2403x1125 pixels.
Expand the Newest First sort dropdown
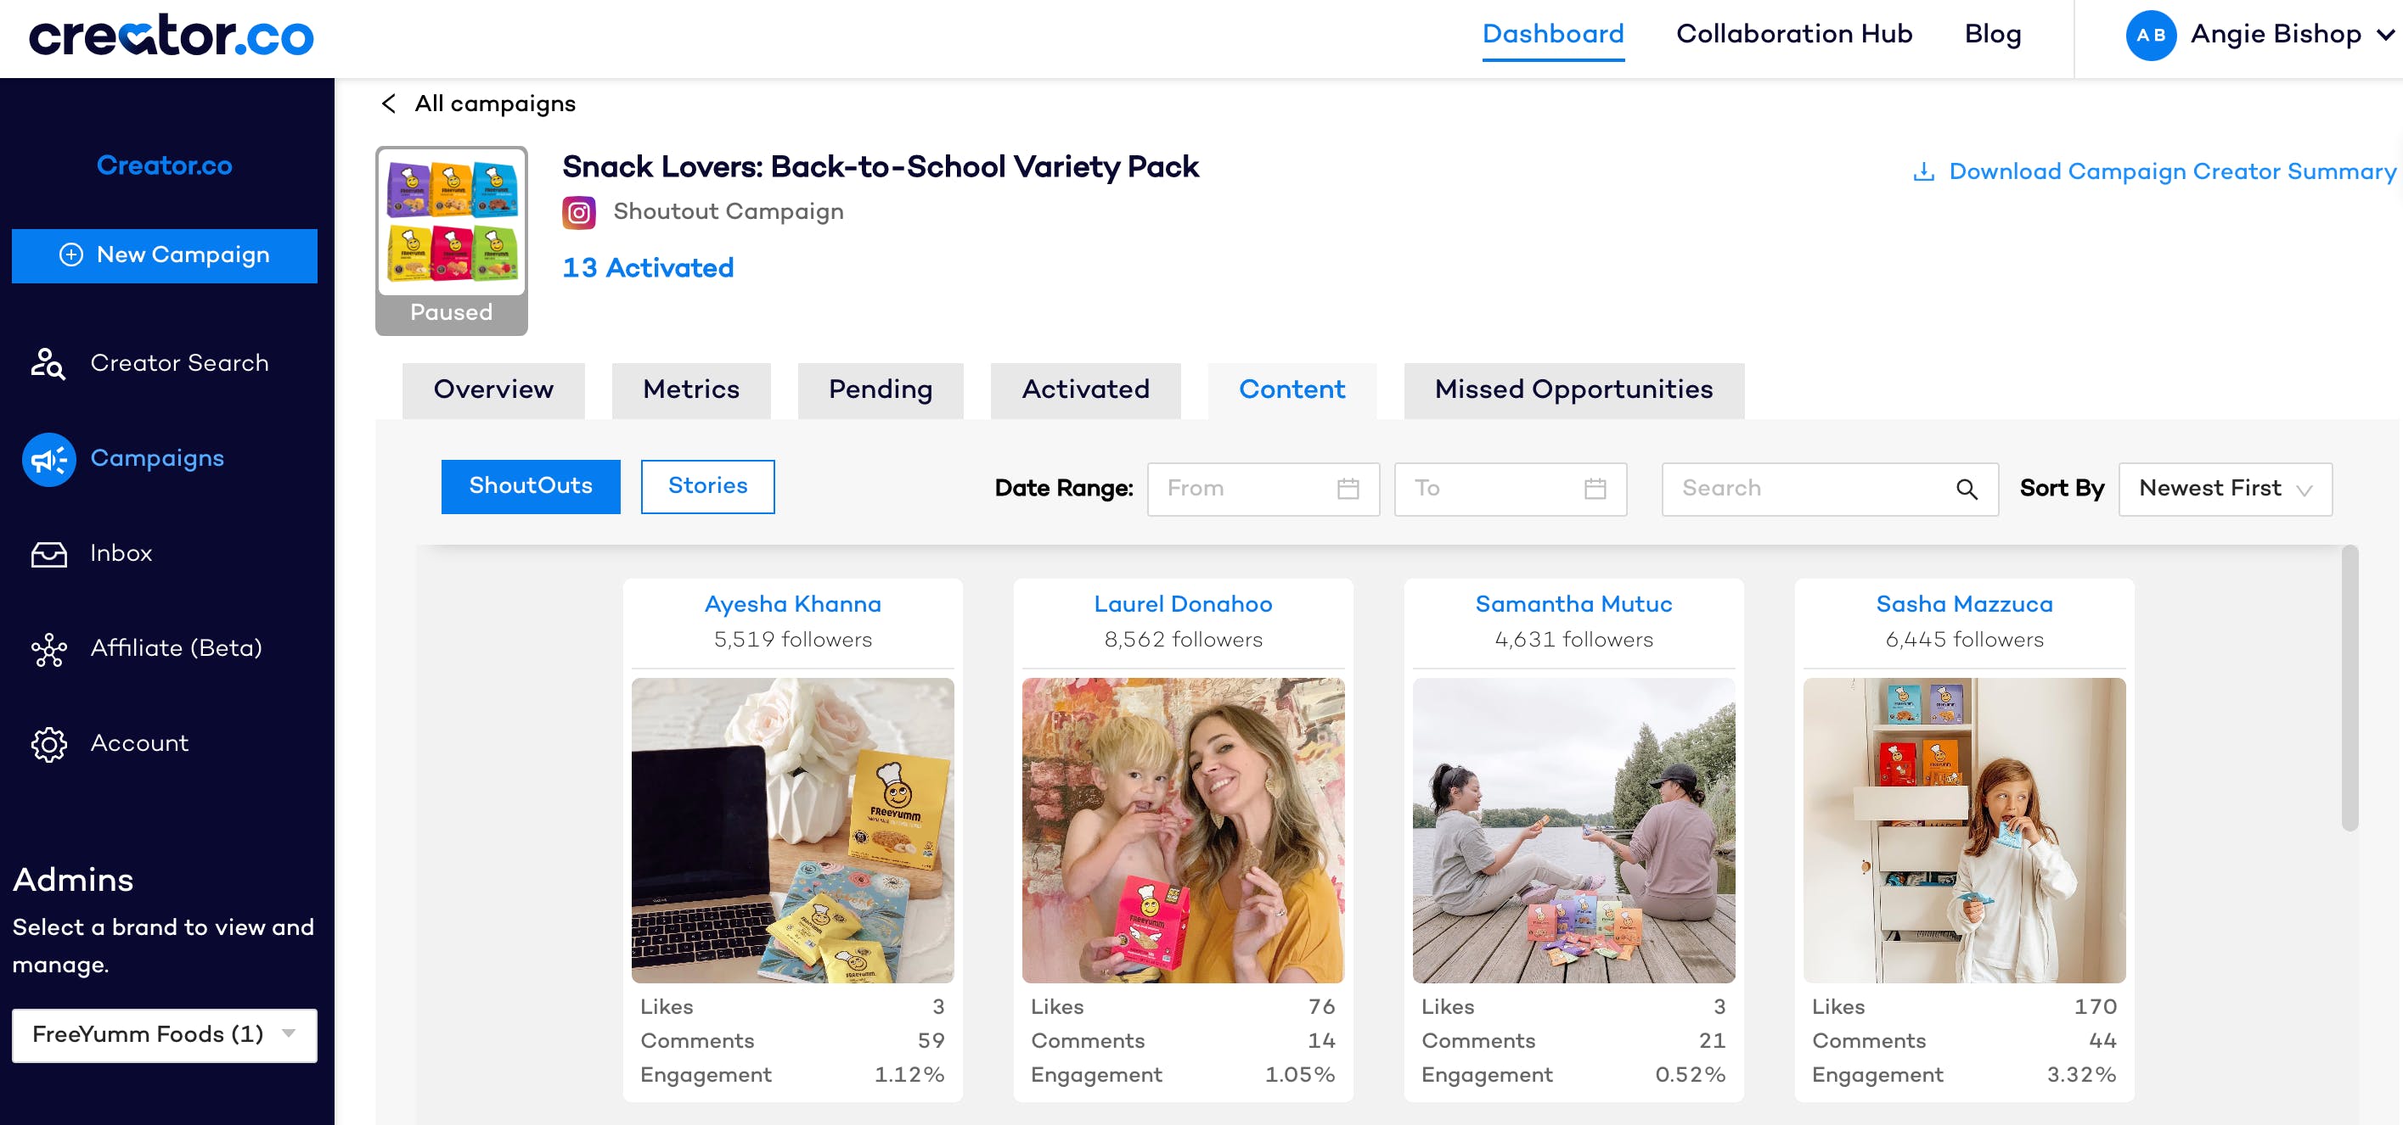coord(2224,490)
